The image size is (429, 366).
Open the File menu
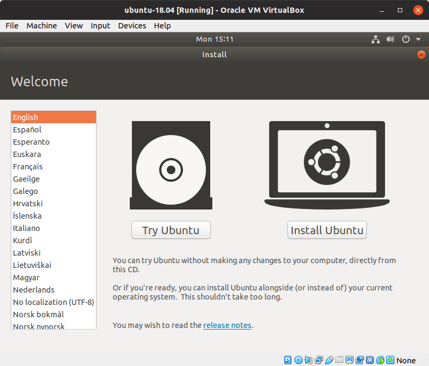(12, 26)
